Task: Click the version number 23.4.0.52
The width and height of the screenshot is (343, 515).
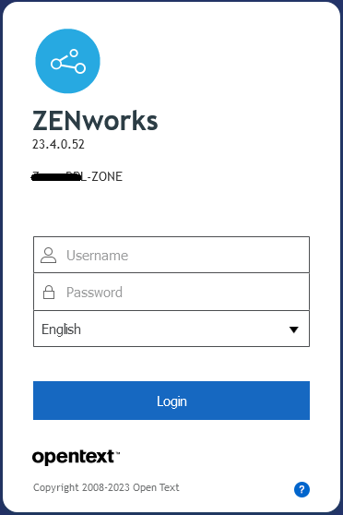Action: tap(58, 144)
